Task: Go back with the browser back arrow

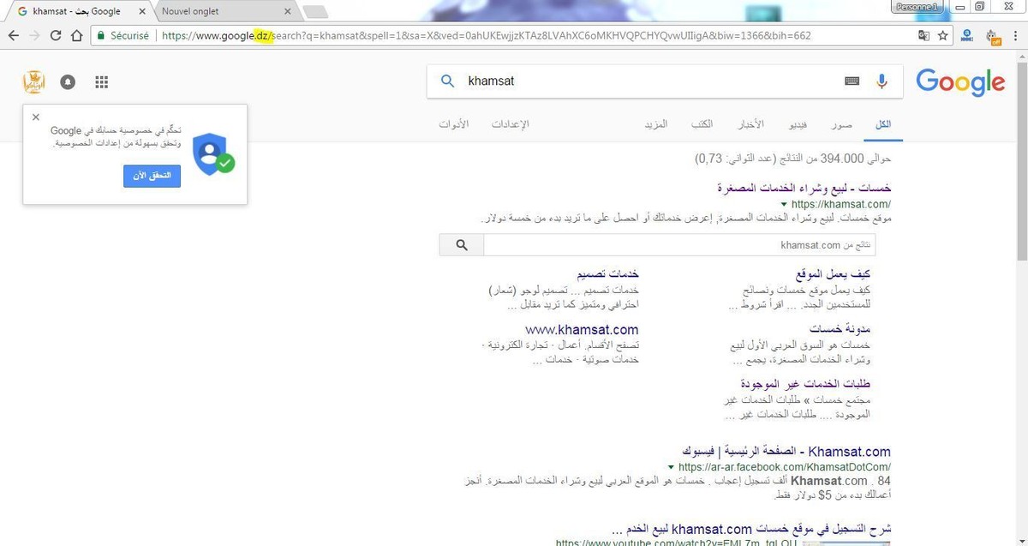Action: (13, 36)
